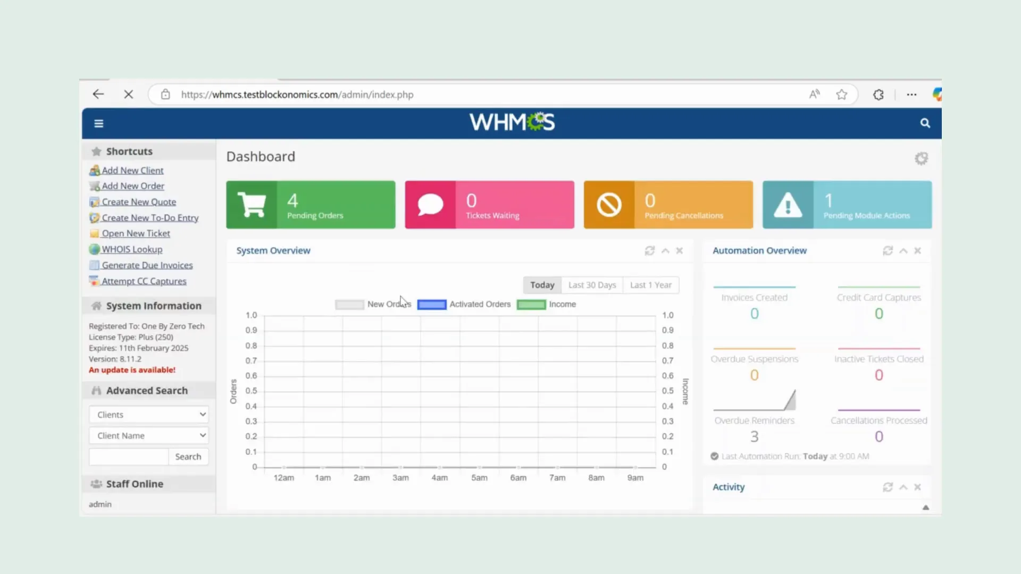This screenshot has height=574, width=1021.
Task: Toggle New Orders legend swatch
Action: (x=349, y=305)
